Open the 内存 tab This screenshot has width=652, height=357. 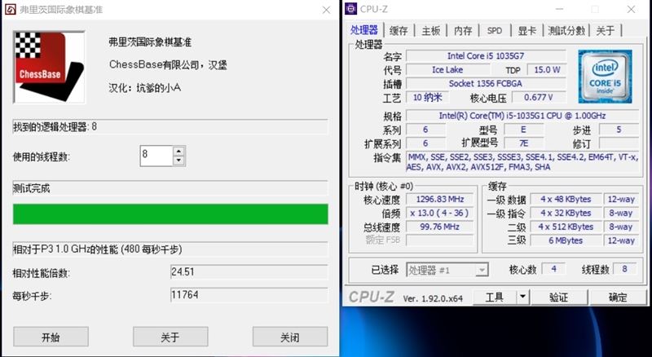pos(463,30)
